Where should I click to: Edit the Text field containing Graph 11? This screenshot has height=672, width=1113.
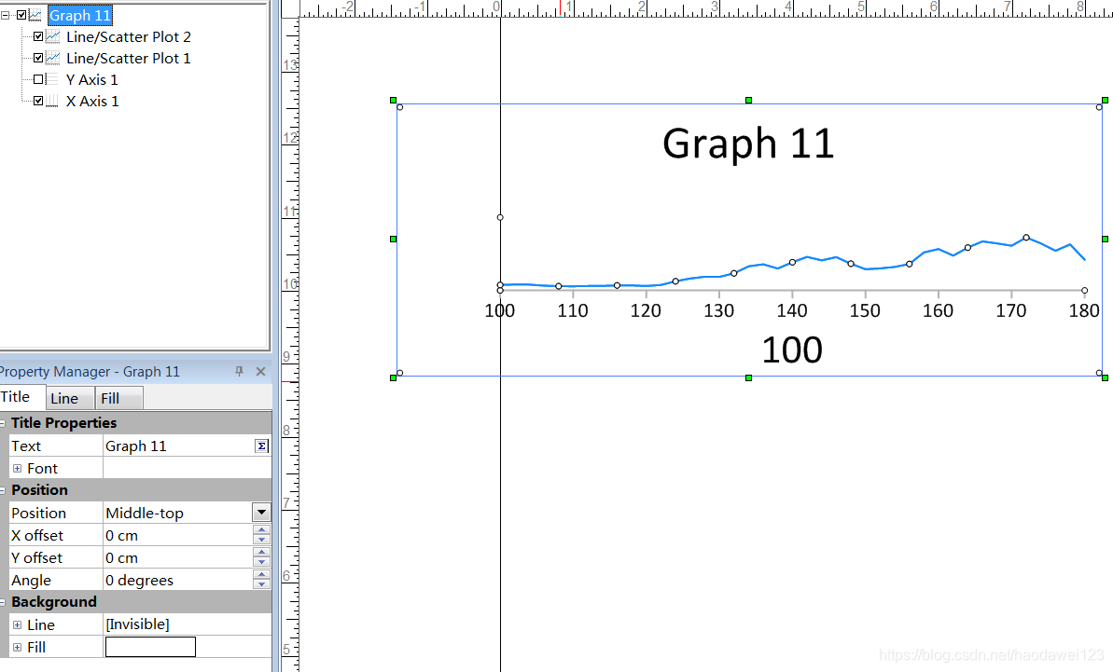[179, 446]
